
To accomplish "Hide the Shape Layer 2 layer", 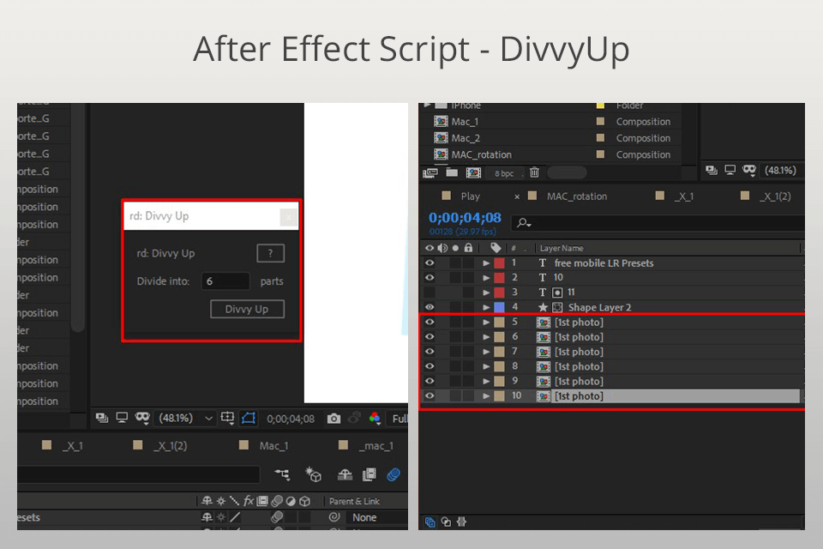I will click(430, 307).
